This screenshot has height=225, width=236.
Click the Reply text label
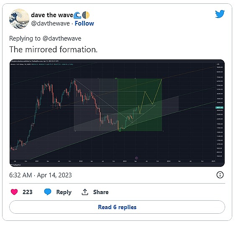coord(64,192)
